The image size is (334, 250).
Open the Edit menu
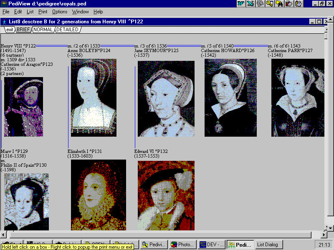18,12
